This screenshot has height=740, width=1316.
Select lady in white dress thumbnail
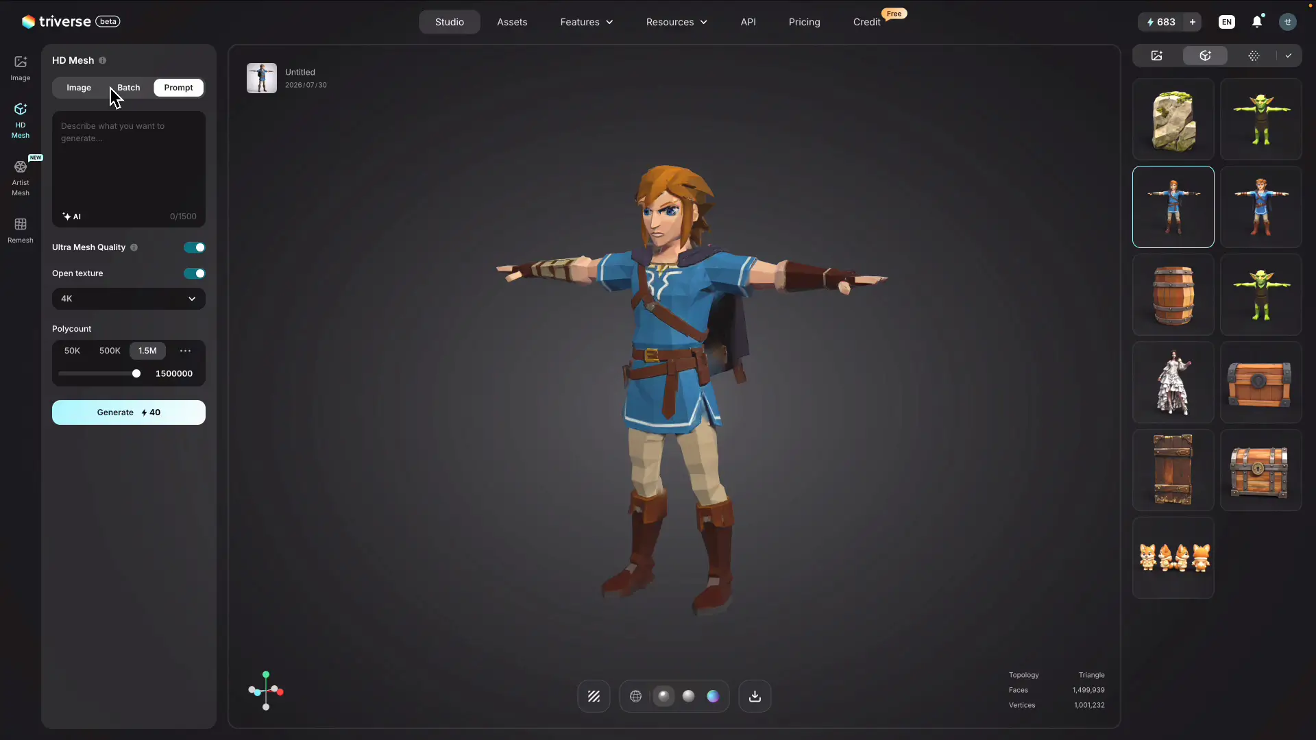pos(1173,382)
